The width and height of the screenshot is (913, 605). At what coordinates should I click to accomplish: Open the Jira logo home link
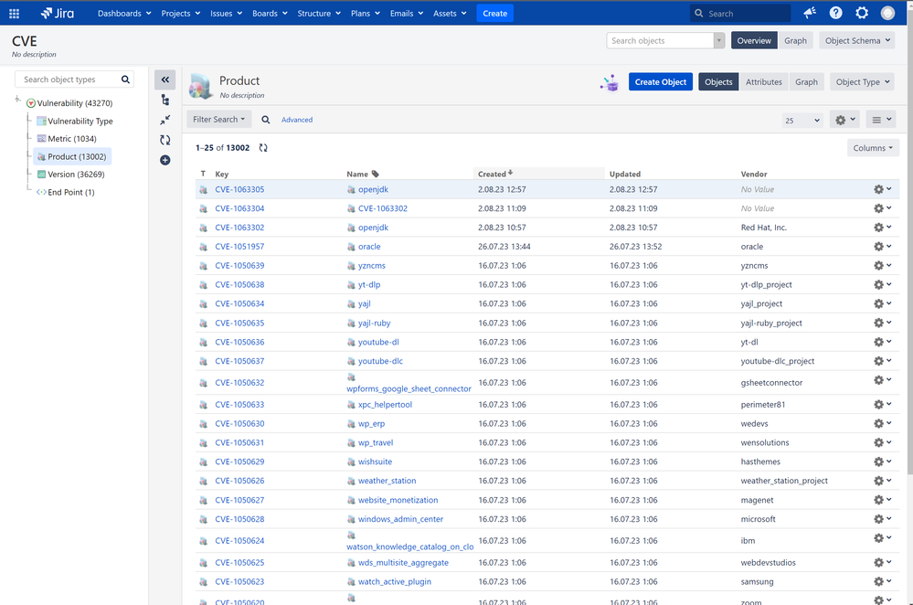click(x=58, y=14)
